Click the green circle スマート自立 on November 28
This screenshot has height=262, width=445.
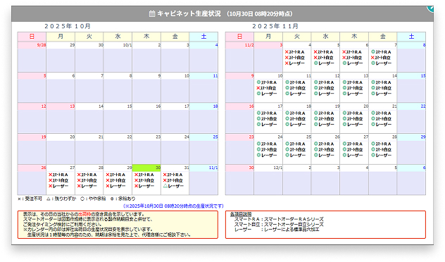pyautogui.click(x=381, y=149)
